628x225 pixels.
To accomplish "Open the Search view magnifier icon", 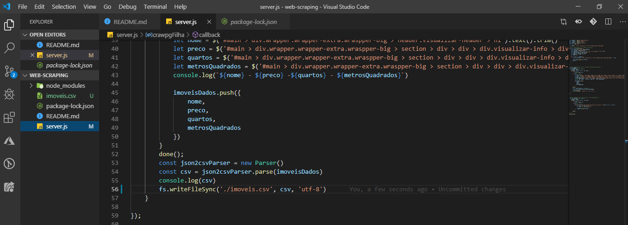I will tap(9, 48).
